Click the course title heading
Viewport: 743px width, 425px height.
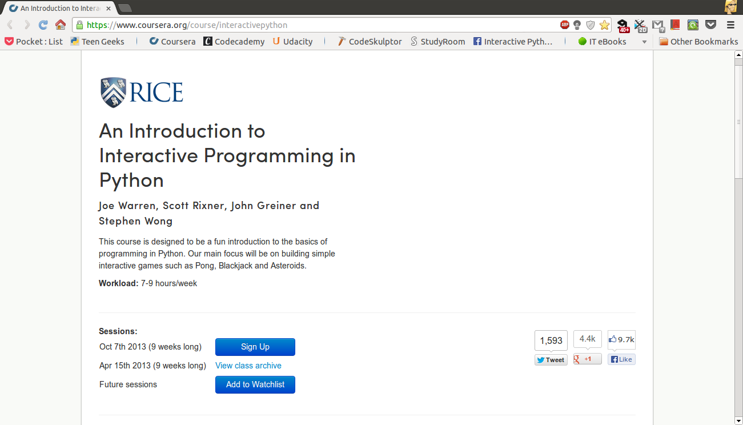point(227,155)
